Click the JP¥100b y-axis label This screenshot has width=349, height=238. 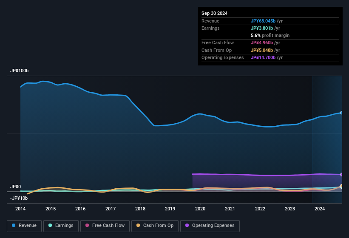click(20, 71)
